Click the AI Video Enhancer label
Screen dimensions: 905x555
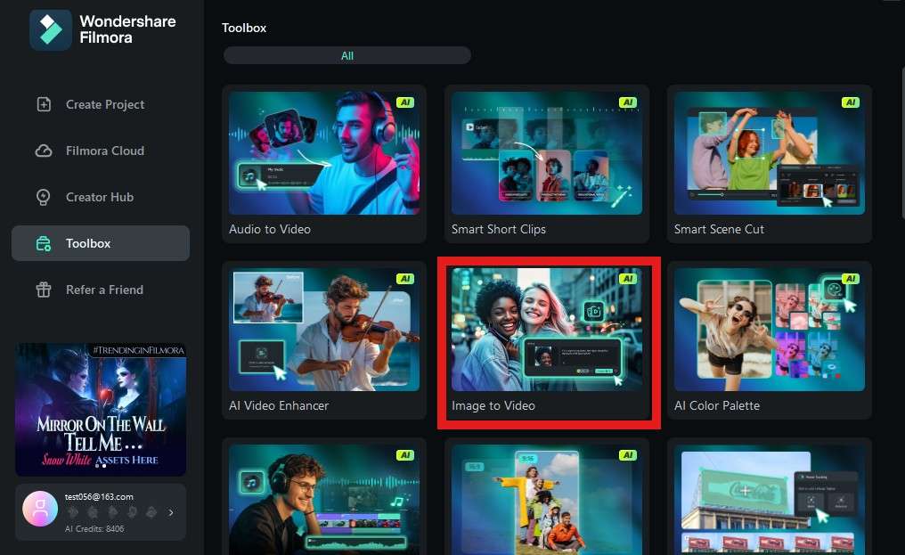pyautogui.click(x=279, y=405)
